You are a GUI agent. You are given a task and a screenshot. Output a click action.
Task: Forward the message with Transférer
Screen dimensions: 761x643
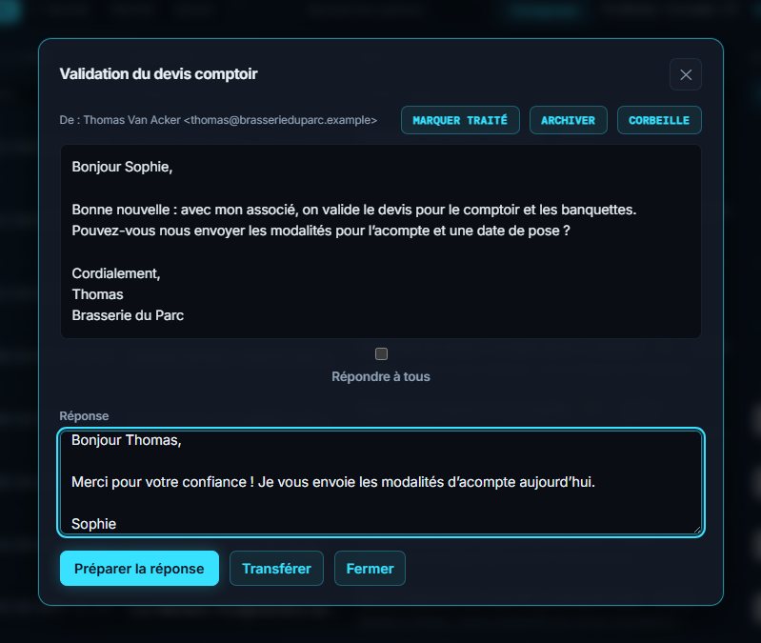tap(276, 569)
